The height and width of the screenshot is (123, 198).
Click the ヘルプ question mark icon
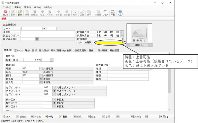pos(120,13)
